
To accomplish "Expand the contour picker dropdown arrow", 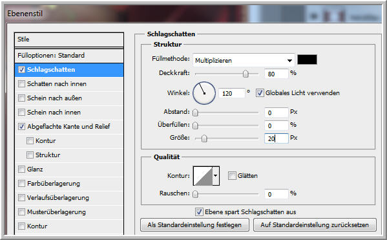I will pyautogui.click(x=216, y=176).
